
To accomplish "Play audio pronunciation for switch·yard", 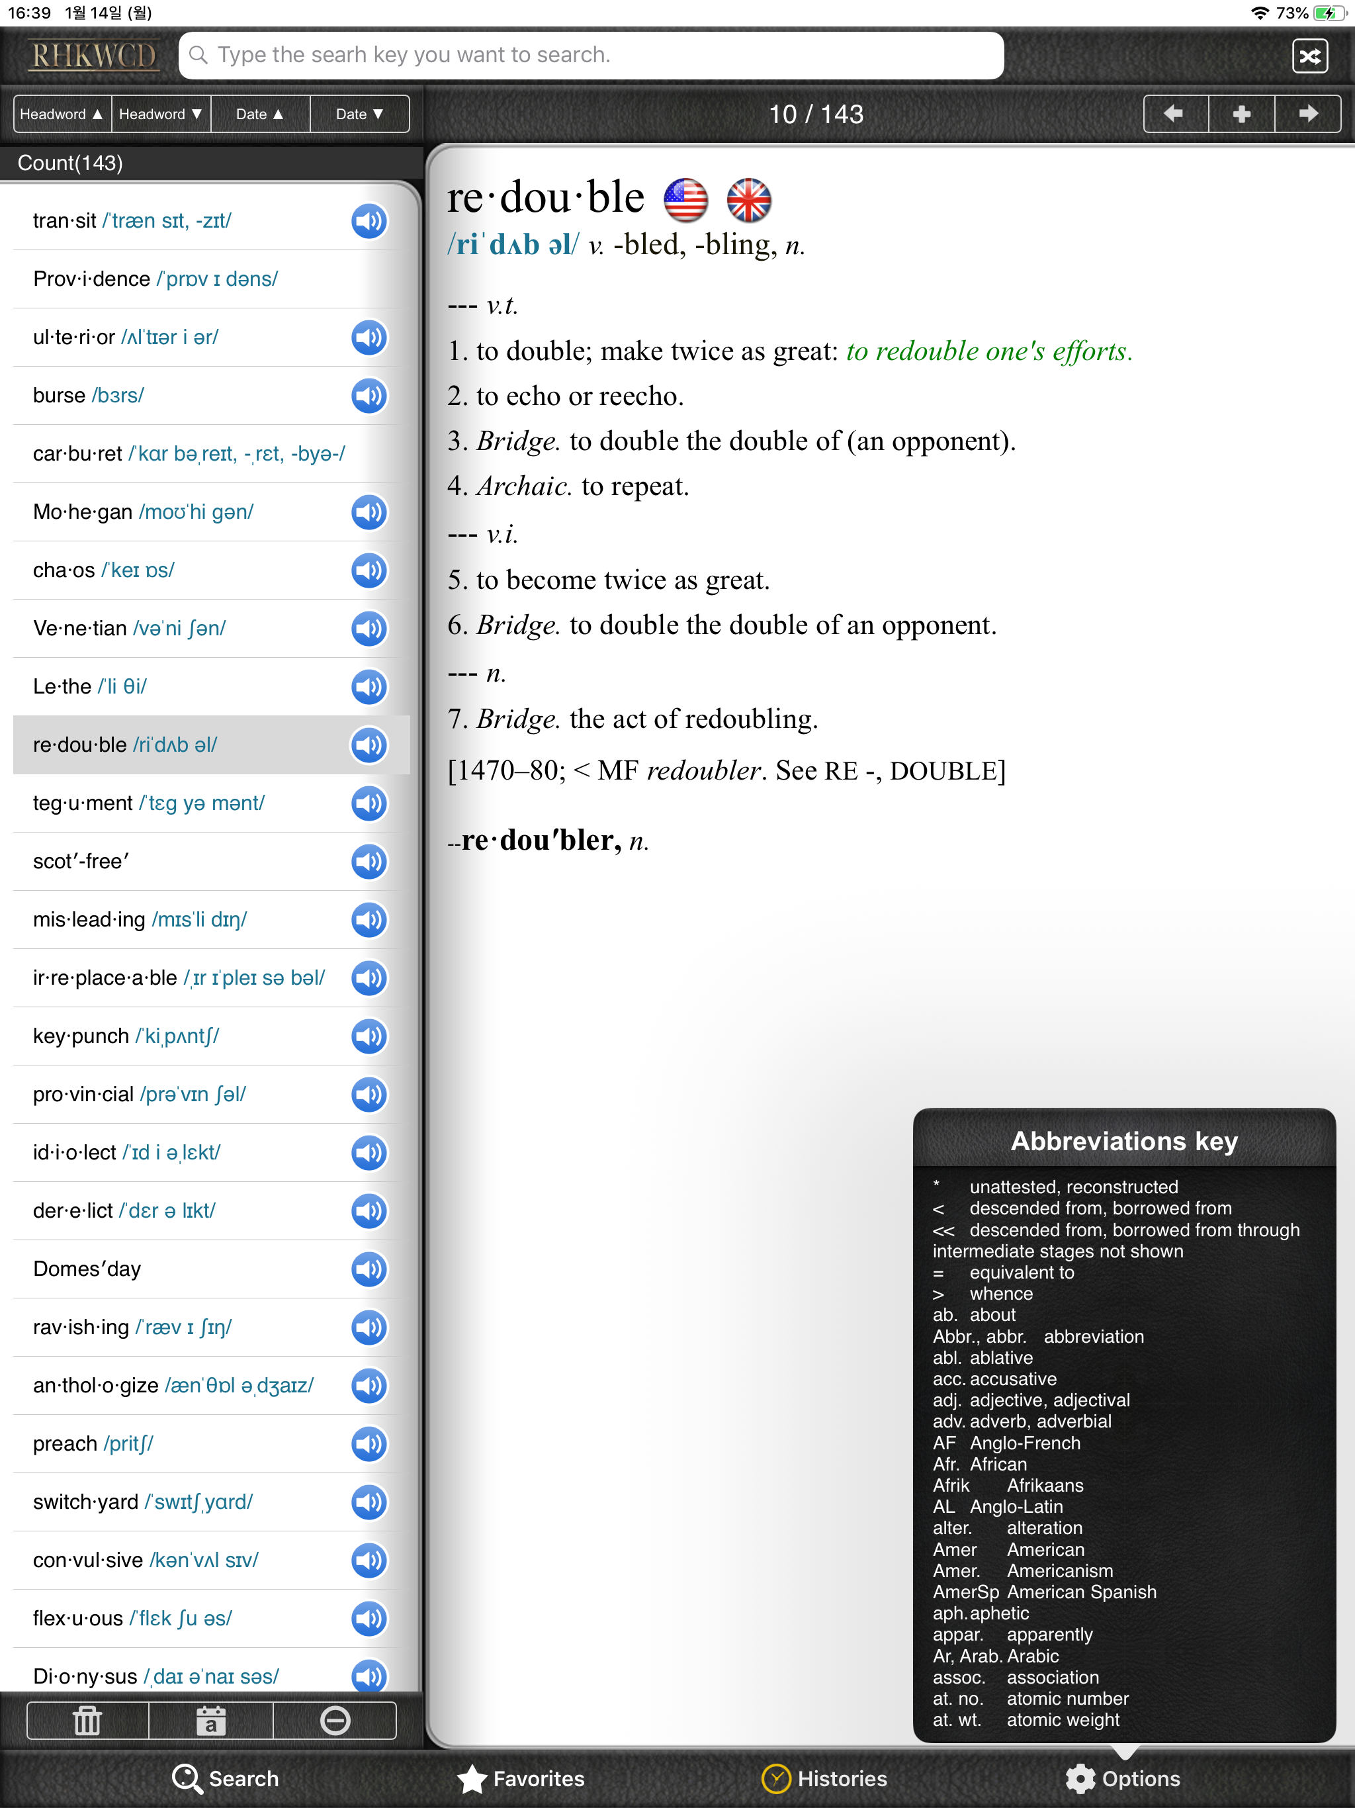I will 369,1502.
